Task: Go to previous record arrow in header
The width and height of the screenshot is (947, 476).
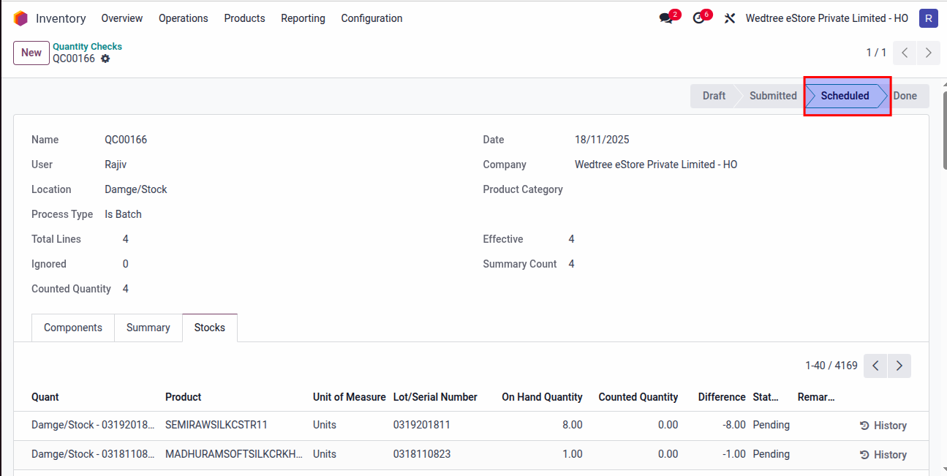Action: 905,53
